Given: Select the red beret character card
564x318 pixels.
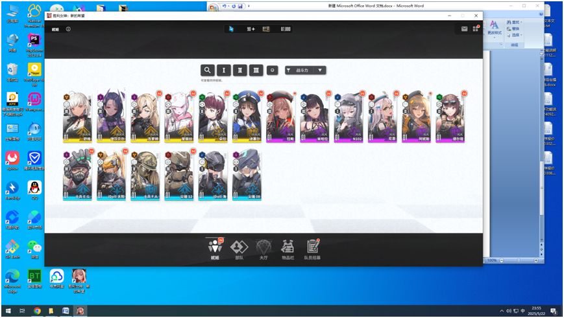Looking at the screenshot, I should pos(280,117).
